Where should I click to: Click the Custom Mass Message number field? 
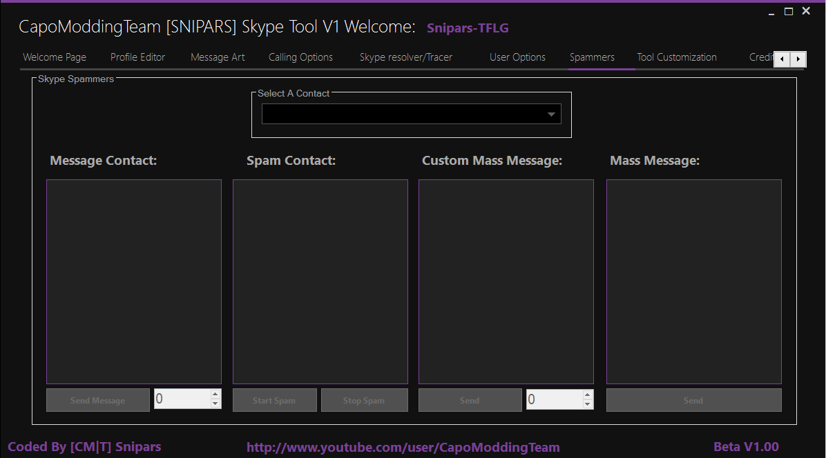[x=555, y=399]
